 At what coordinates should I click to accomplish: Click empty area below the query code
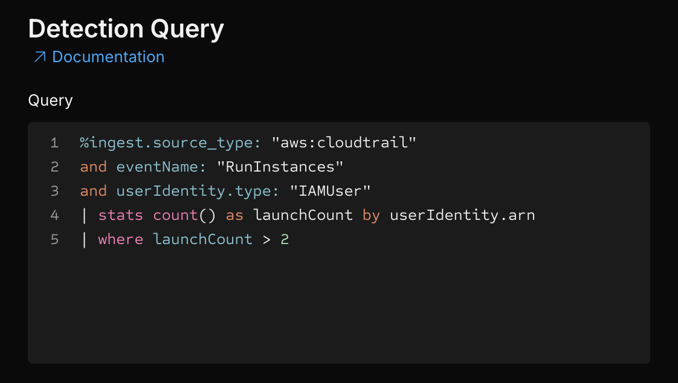coord(338,308)
